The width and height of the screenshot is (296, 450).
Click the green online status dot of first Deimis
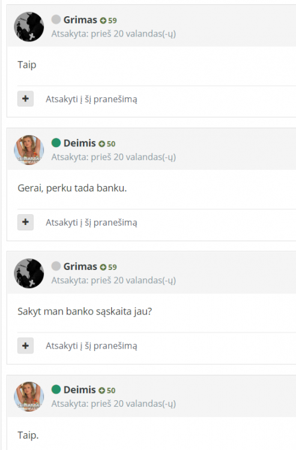click(56, 143)
